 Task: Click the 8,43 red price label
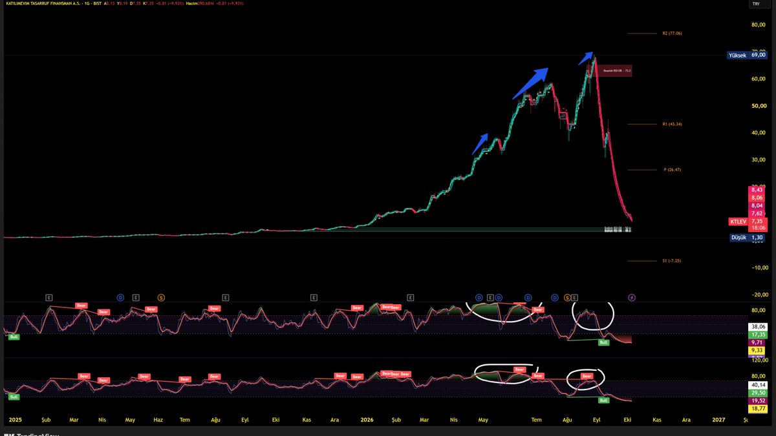[758, 190]
